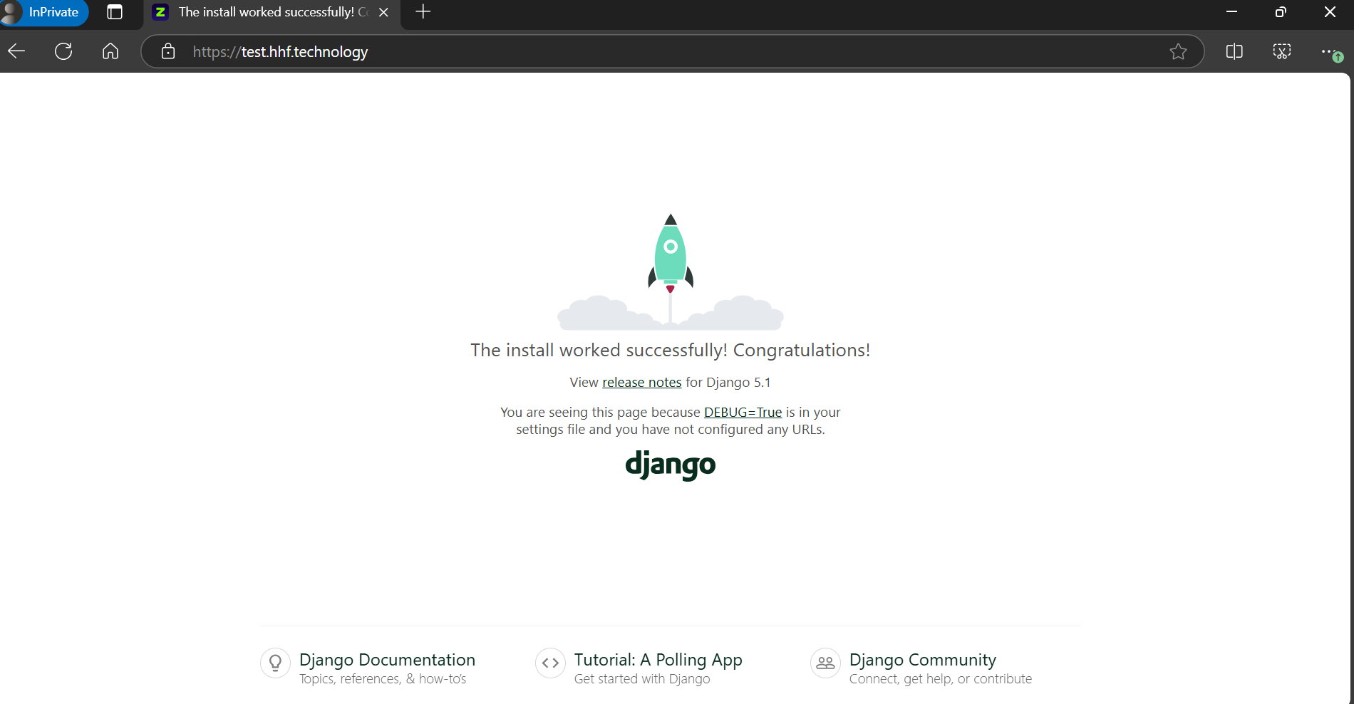
Task: Open split screen icon
Action: (1234, 51)
